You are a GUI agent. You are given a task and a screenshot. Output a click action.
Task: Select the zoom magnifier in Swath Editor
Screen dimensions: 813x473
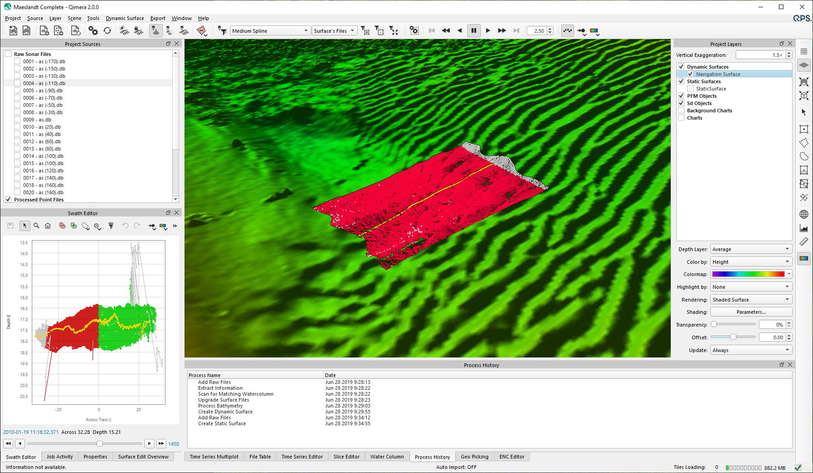click(36, 226)
